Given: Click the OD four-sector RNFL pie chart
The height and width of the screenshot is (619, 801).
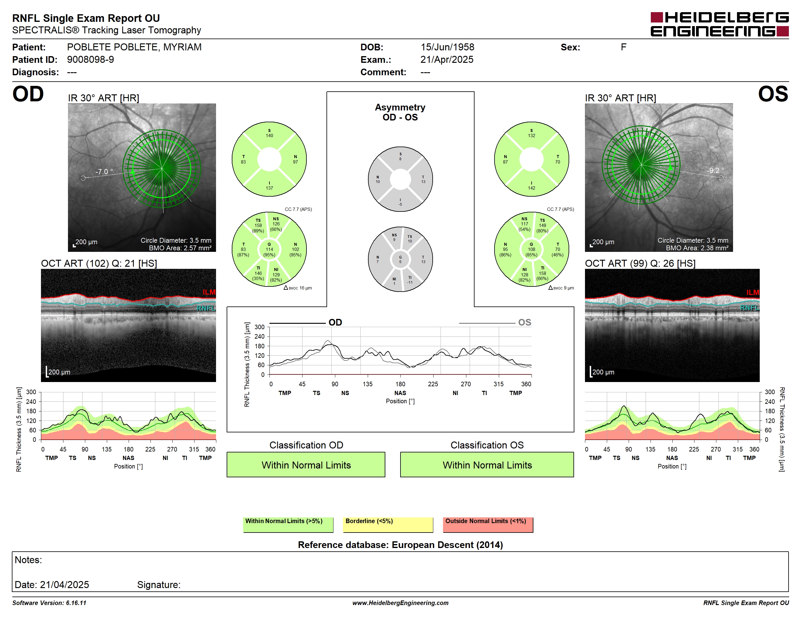Looking at the screenshot, I should (x=269, y=159).
